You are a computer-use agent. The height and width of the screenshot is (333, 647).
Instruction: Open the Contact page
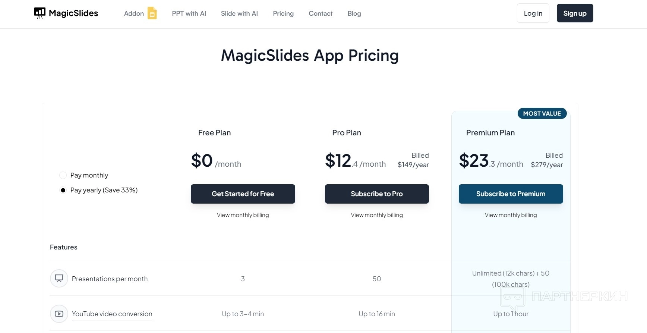(x=321, y=13)
